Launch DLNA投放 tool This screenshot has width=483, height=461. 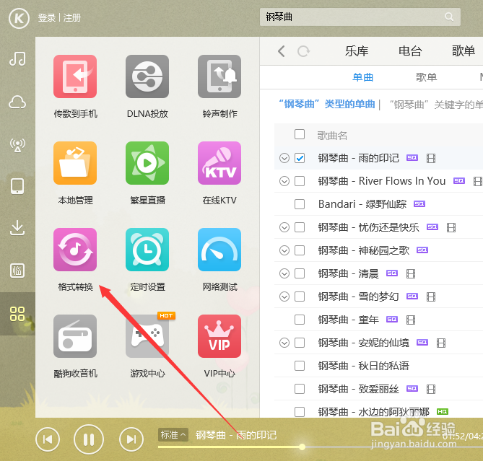coord(147,76)
